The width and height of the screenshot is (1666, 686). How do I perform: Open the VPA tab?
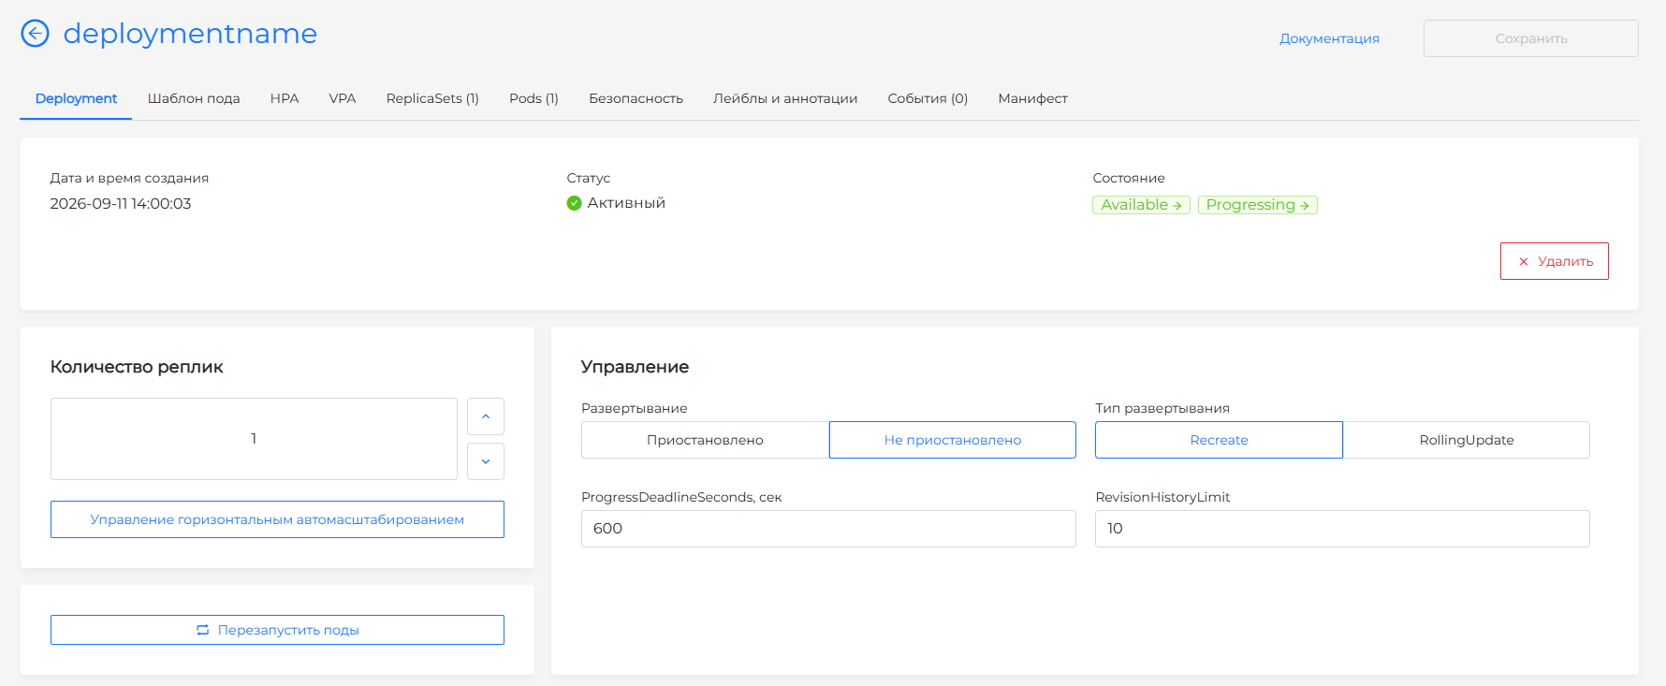(x=343, y=98)
